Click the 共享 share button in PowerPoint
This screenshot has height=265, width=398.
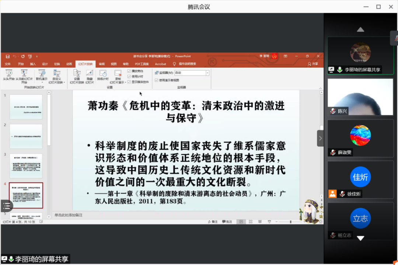click(x=313, y=64)
